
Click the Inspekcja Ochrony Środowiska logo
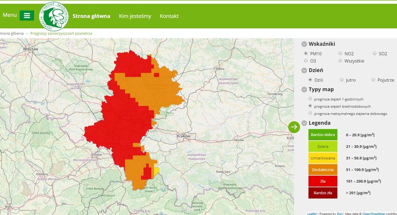click(54, 16)
